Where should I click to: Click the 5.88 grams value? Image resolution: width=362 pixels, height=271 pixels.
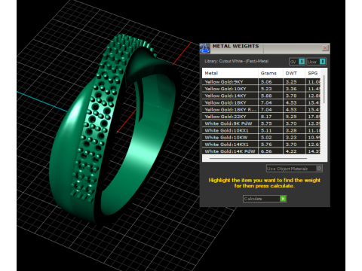266,96
